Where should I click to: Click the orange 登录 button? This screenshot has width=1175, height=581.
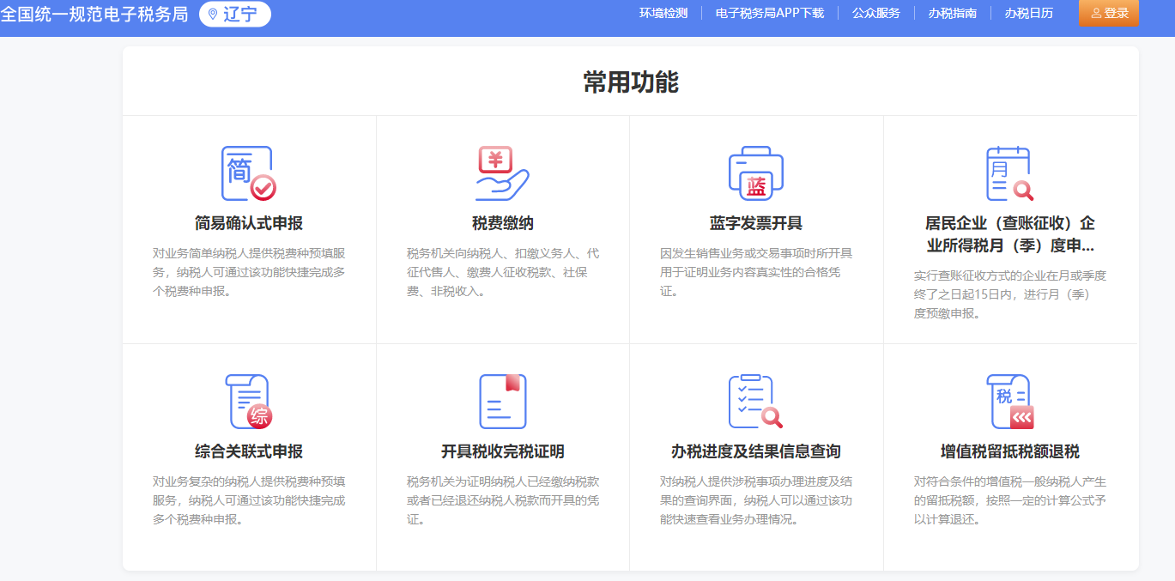1108,13
